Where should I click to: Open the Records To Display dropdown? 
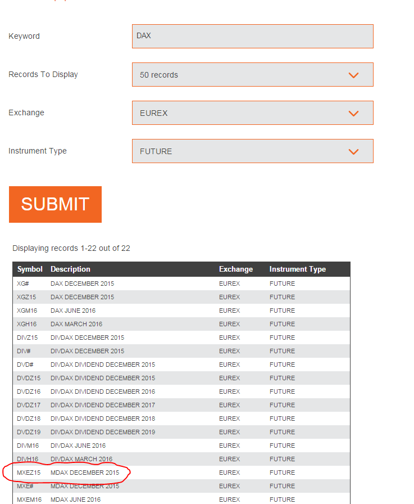click(x=252, y=75)
